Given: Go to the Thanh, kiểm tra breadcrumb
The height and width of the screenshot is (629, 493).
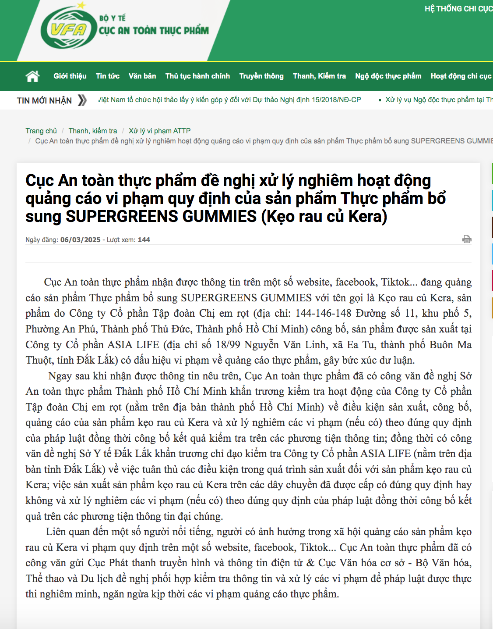Looking at the screenshot, I should (x=93, y=131).
